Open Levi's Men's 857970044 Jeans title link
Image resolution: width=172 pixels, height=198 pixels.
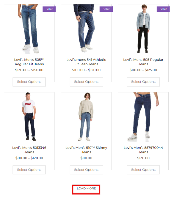coord(143,150)
